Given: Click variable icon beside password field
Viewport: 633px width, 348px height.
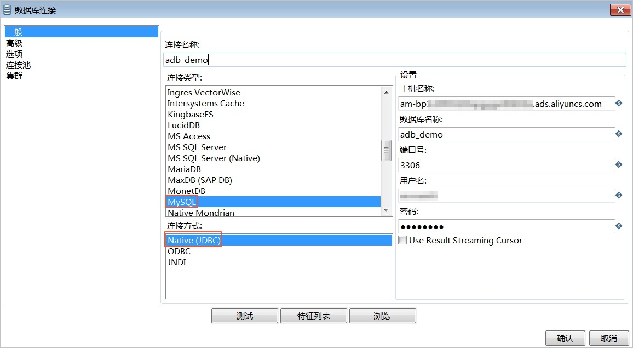Looking at the screenshot, I should pos(618,226).
